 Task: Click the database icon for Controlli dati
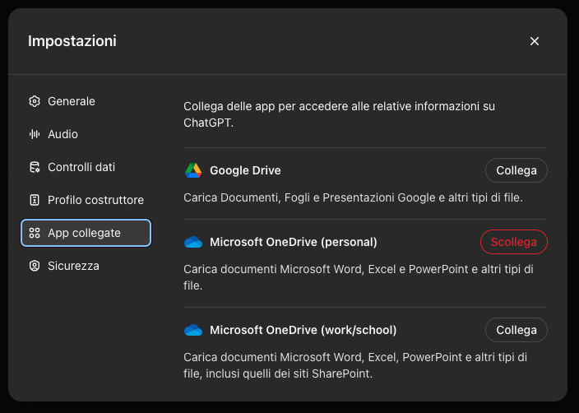click(x=35, y=167)
